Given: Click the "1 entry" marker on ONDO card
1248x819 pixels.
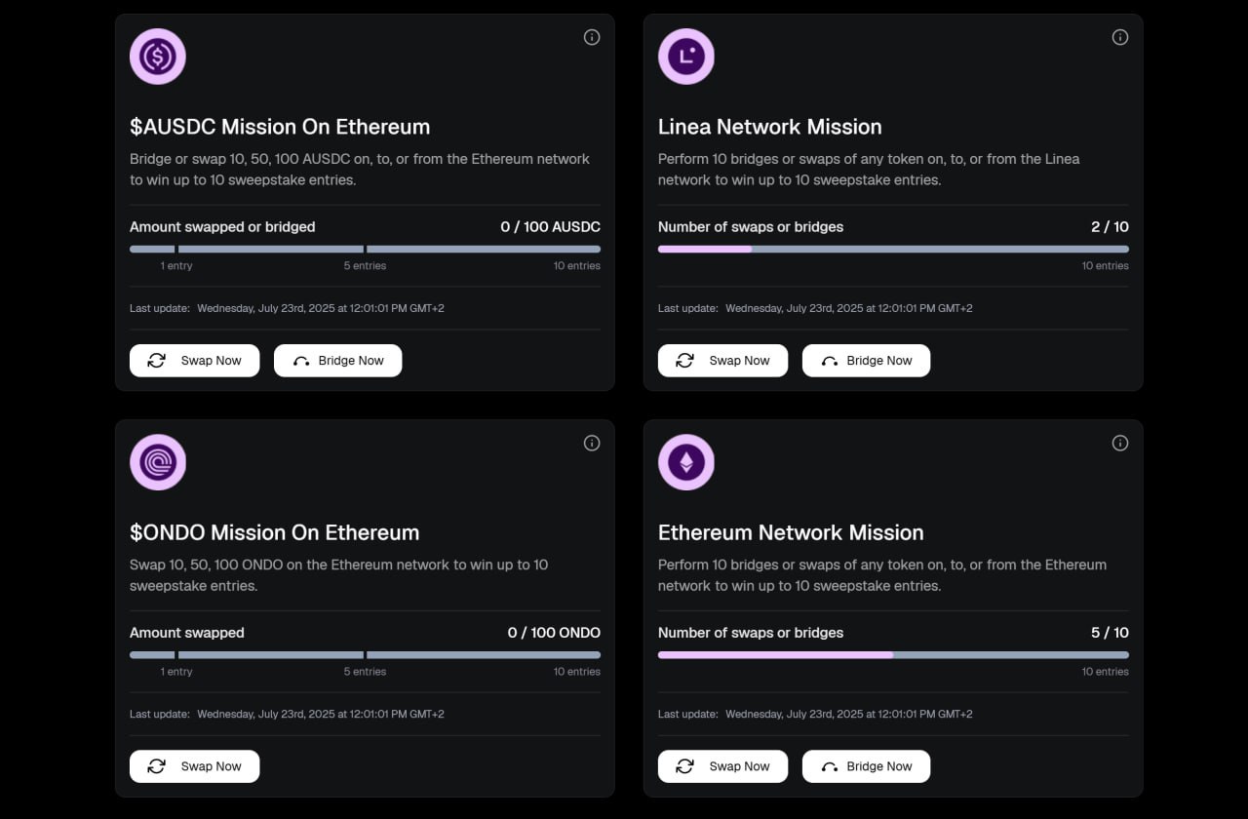Looking at the screenshot, I should click(176, 672).
